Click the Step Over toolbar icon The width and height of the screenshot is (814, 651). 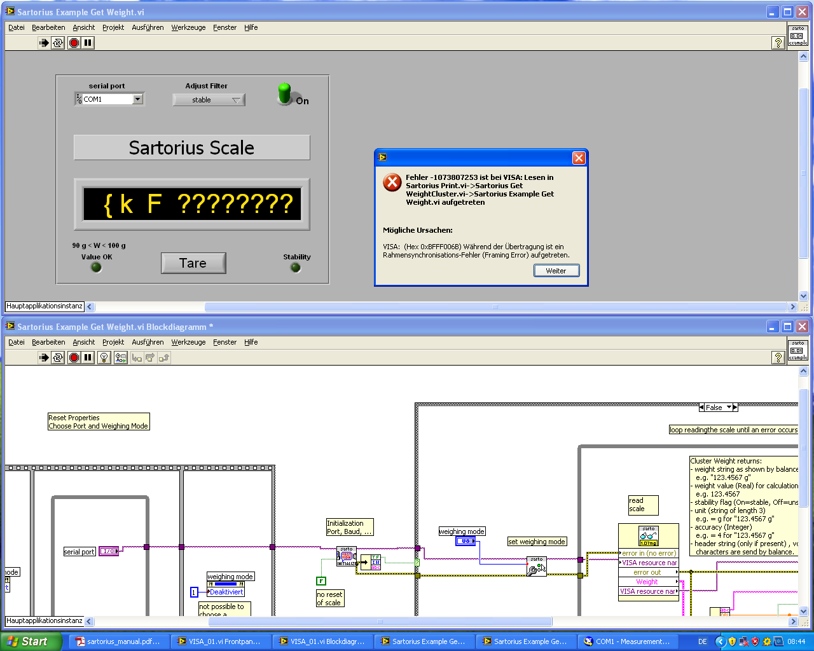150,357
